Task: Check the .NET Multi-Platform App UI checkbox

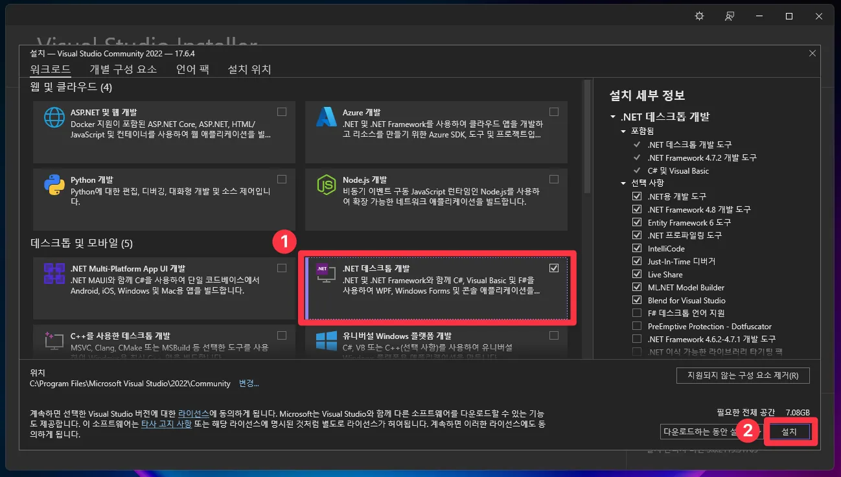Action: pos(282,268)
